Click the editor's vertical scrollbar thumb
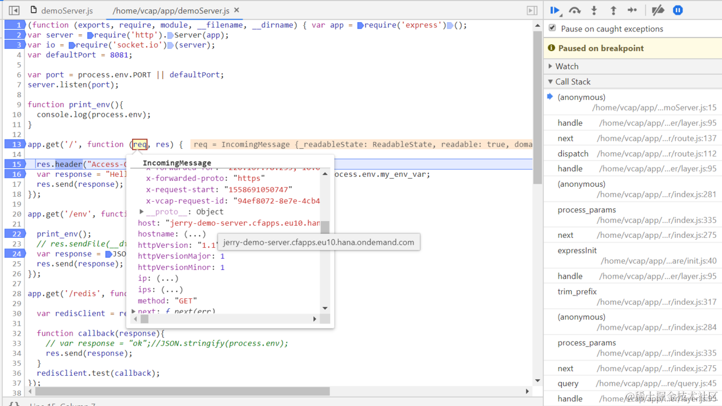Screen dimensions: 722x406 pos(537,108)
